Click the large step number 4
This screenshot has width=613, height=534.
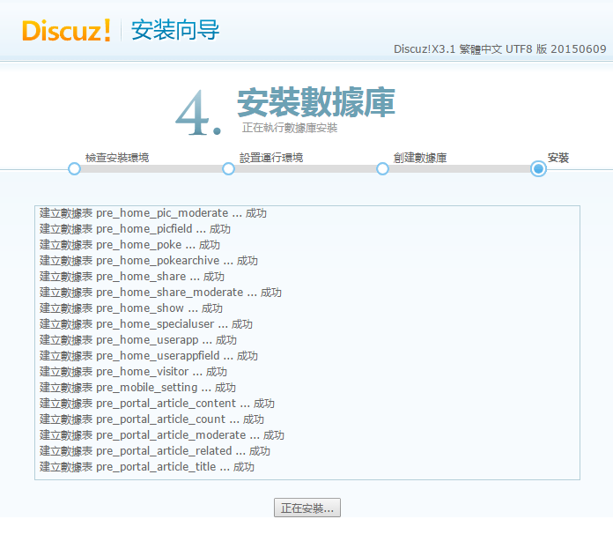196,114
